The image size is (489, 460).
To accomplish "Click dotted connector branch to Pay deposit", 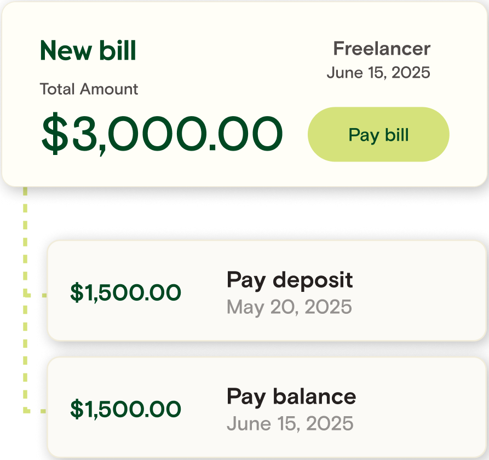I will [x=35, y=295].
